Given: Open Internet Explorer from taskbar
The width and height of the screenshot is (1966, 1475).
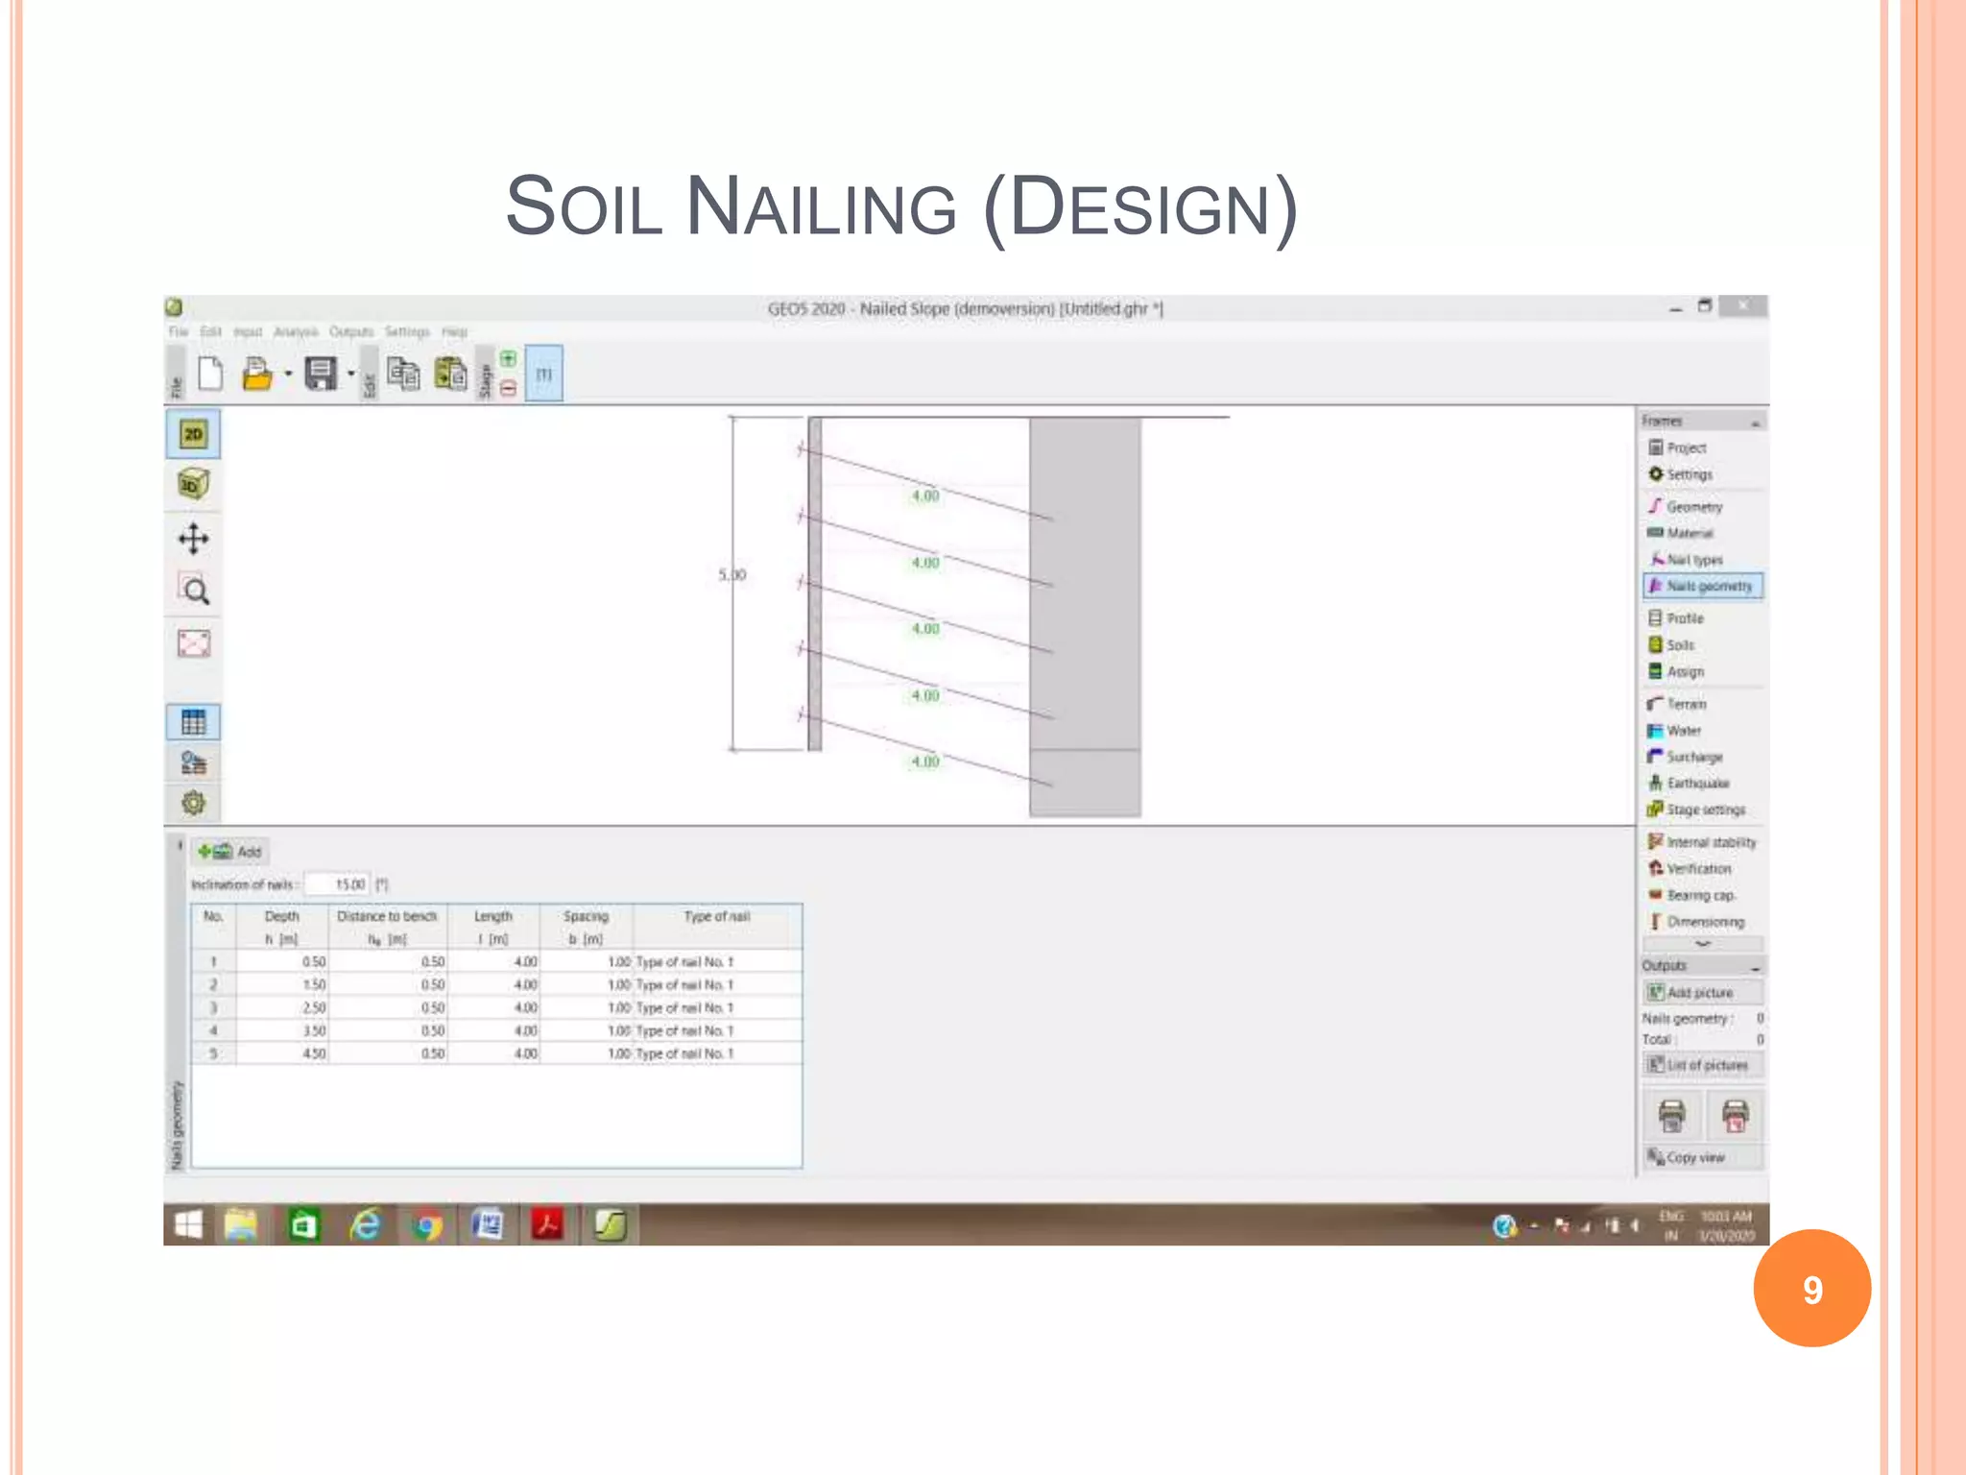Looking at the screenshot, I should (x=365, y=1225).
